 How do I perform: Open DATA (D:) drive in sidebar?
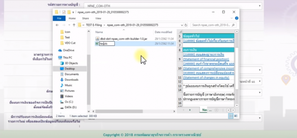coord(71,107)
